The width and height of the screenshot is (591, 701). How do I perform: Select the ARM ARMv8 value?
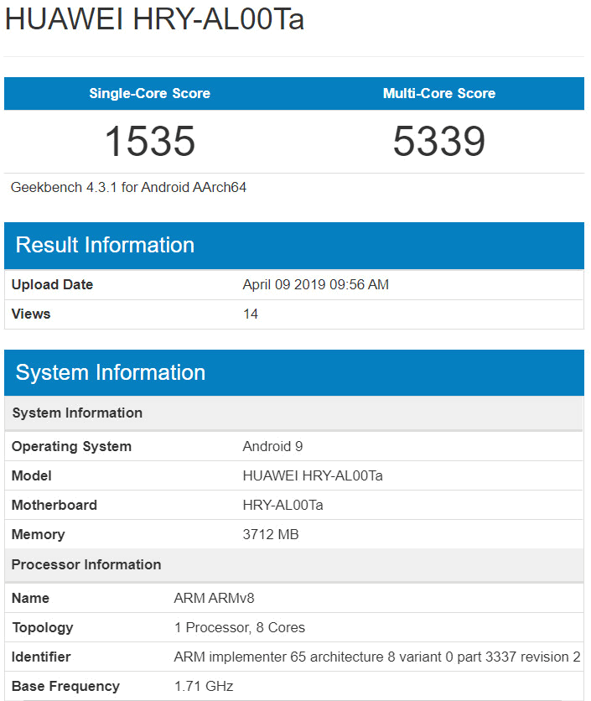click(214, 598)
